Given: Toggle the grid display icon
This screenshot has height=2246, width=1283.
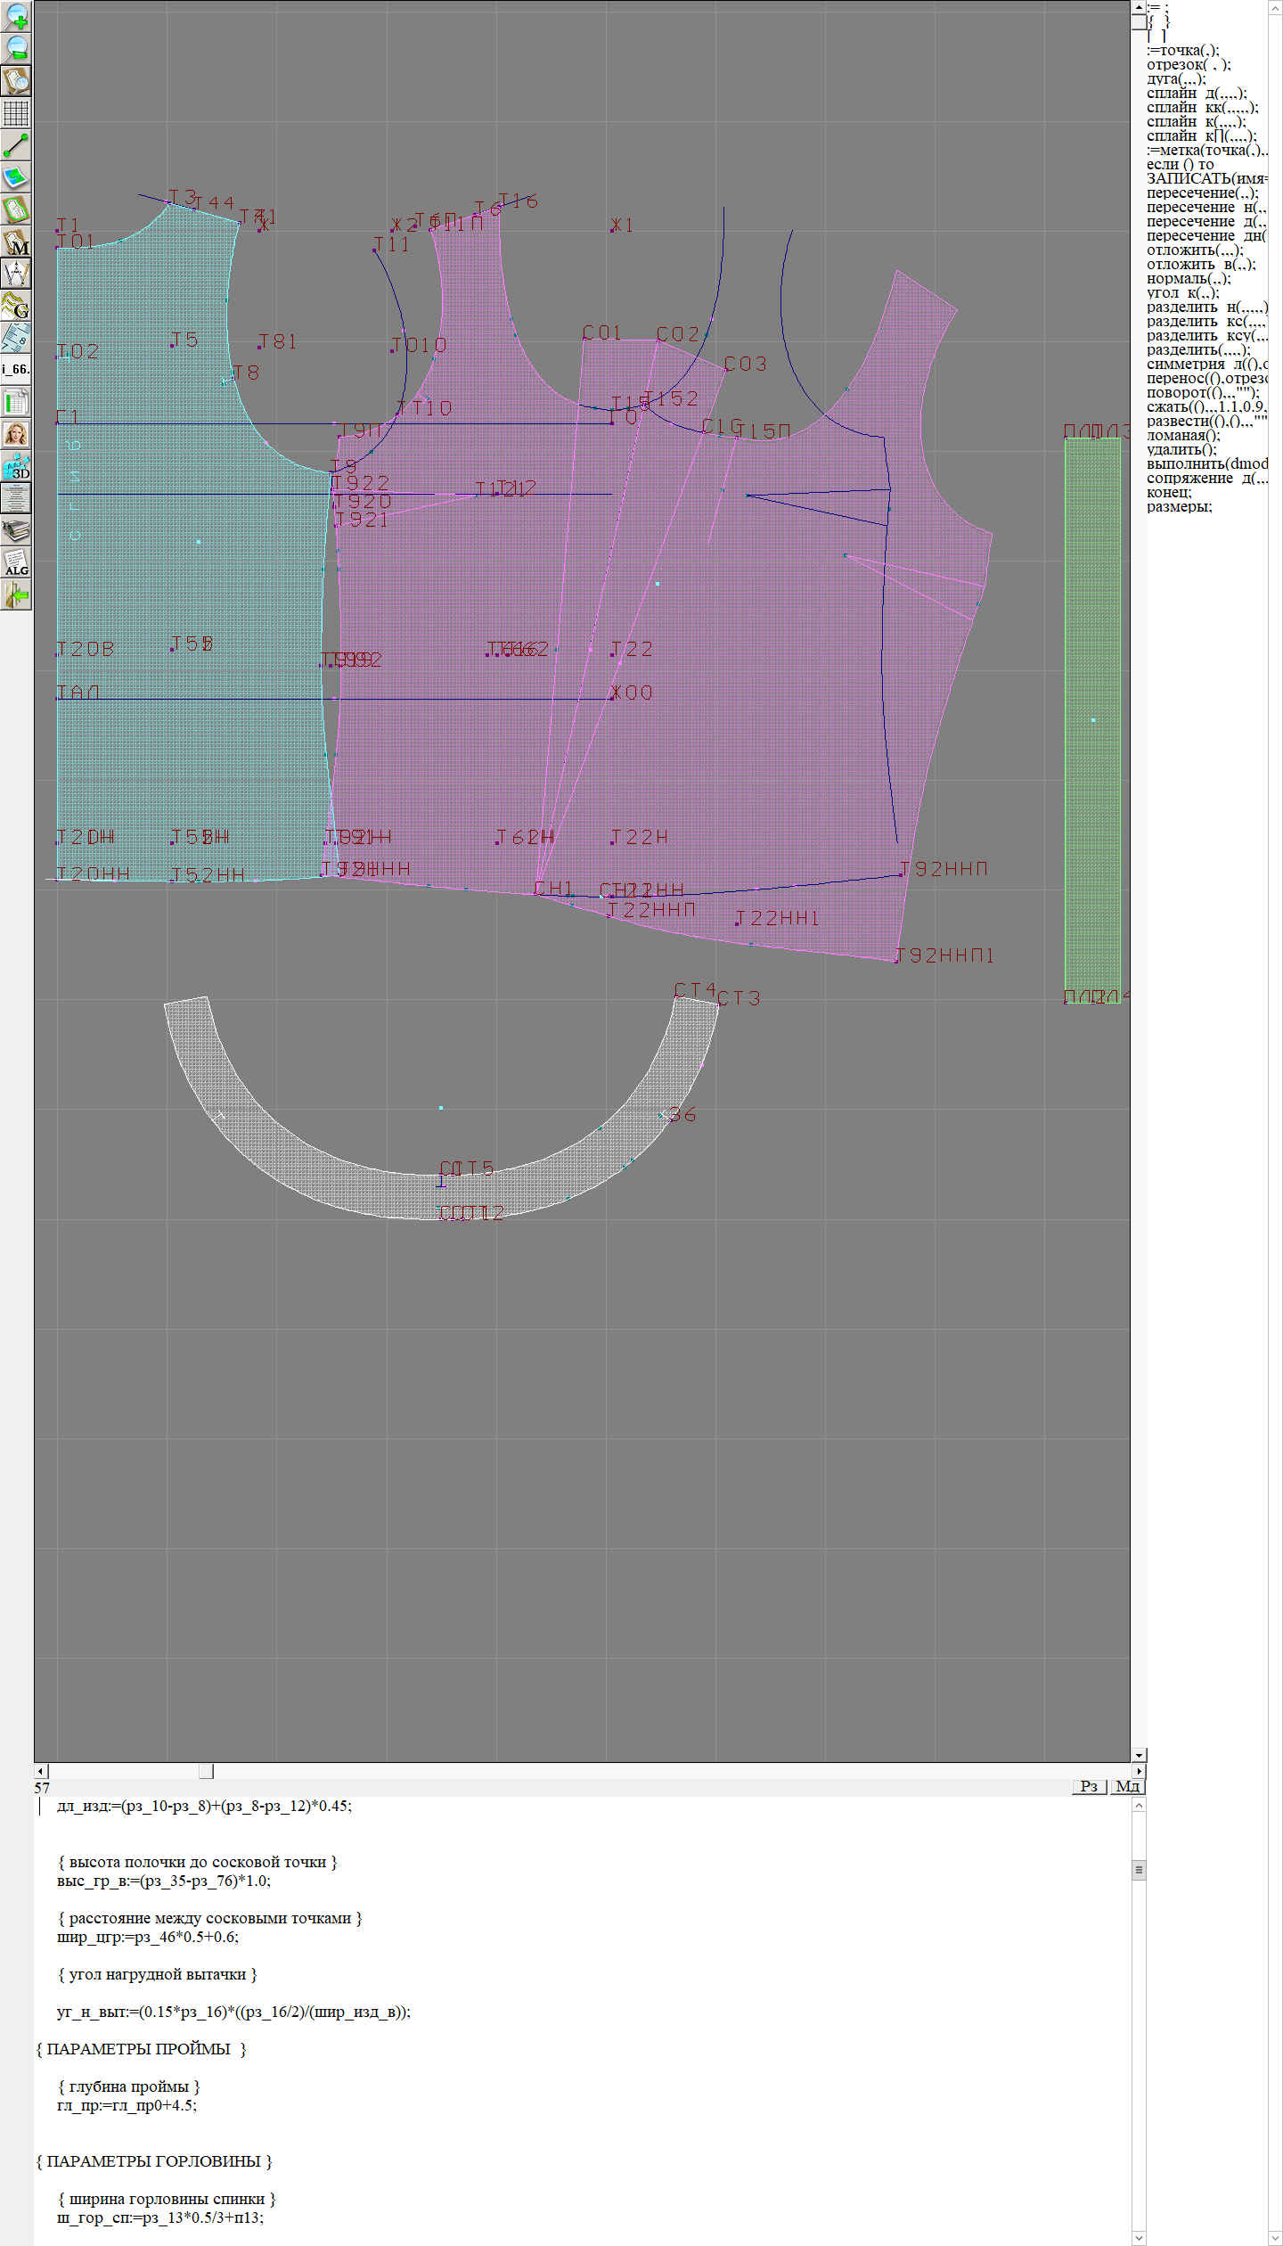Looking at the screenshot, I should (16, 113).
